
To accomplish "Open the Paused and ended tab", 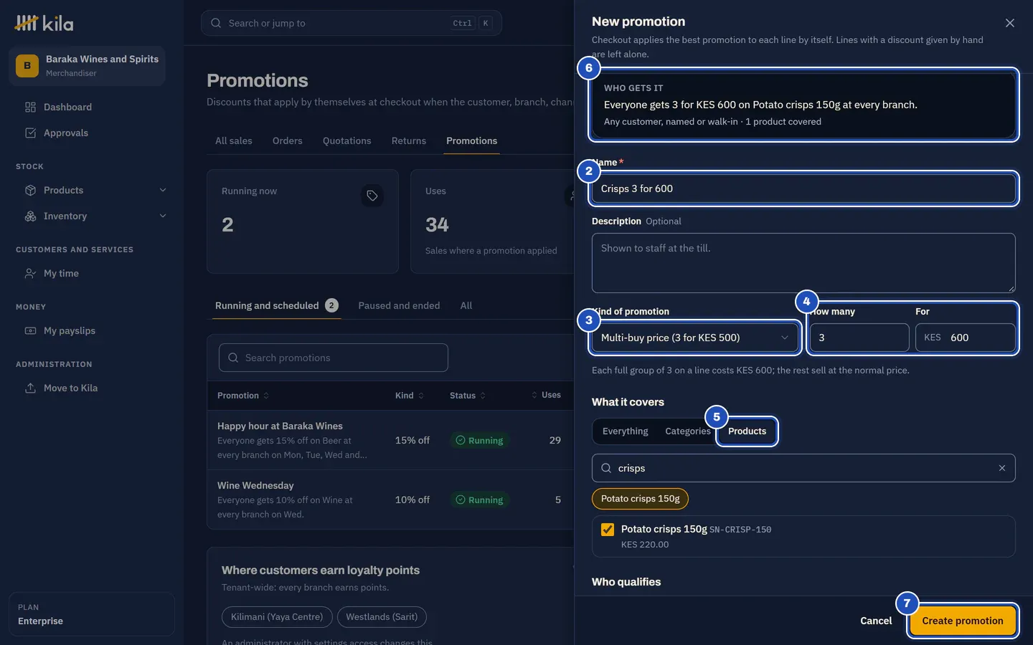I will tap(399, 305).
